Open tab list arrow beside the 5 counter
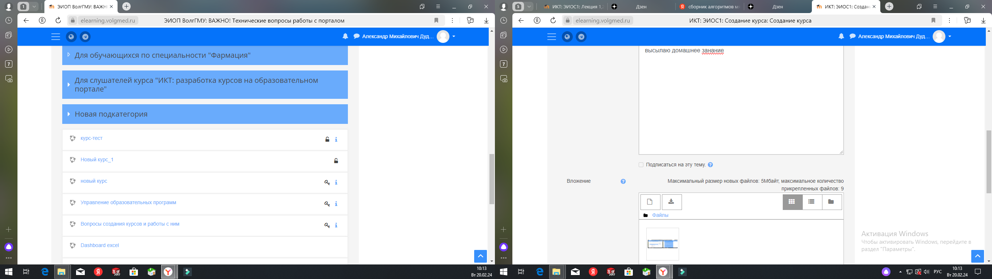This screenshot has width=992, height=279. 529,7
